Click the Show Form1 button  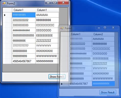coord(57,77)
